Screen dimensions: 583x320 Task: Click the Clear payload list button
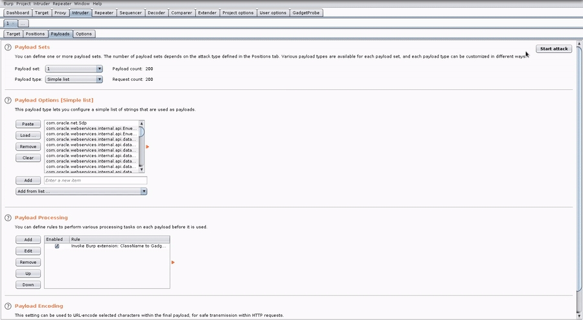[x=28, y=158]
